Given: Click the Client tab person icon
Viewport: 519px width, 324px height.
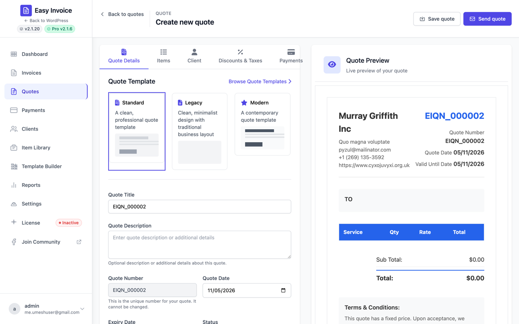Looking at the screenshot, I should click(194, 52).
